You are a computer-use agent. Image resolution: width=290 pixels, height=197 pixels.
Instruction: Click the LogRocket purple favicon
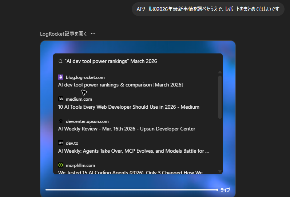click(x=61, y=77)
